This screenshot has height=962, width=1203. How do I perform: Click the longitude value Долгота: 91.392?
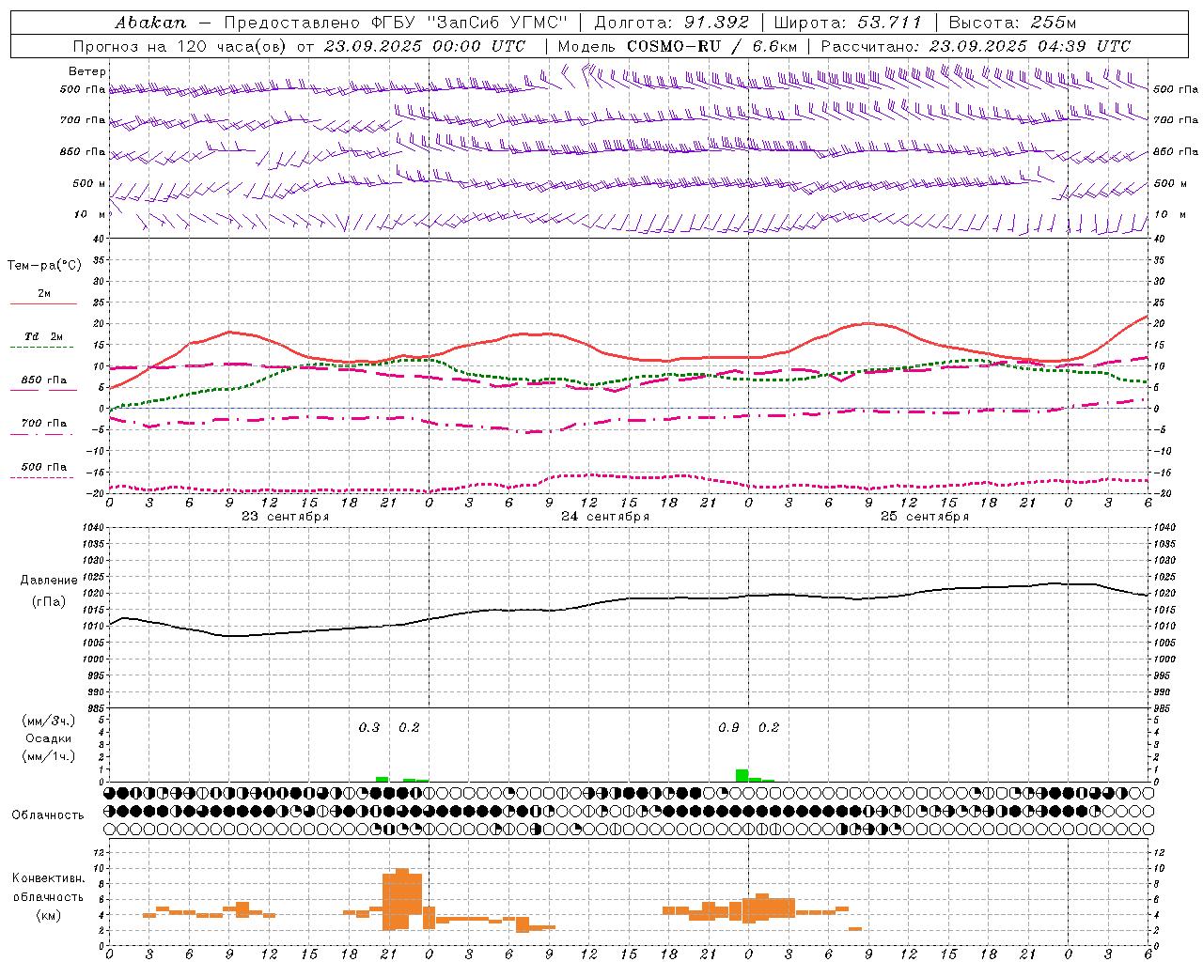click(x=672, y=23)
